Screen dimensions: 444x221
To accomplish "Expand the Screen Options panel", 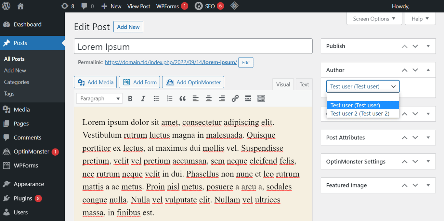I will click(x=374, y=19).
